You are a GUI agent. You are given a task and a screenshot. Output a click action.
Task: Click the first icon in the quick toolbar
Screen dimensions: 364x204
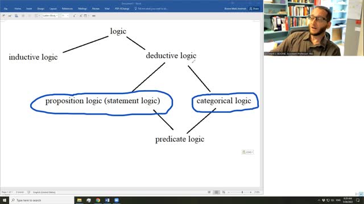click(x=3, y=16)
